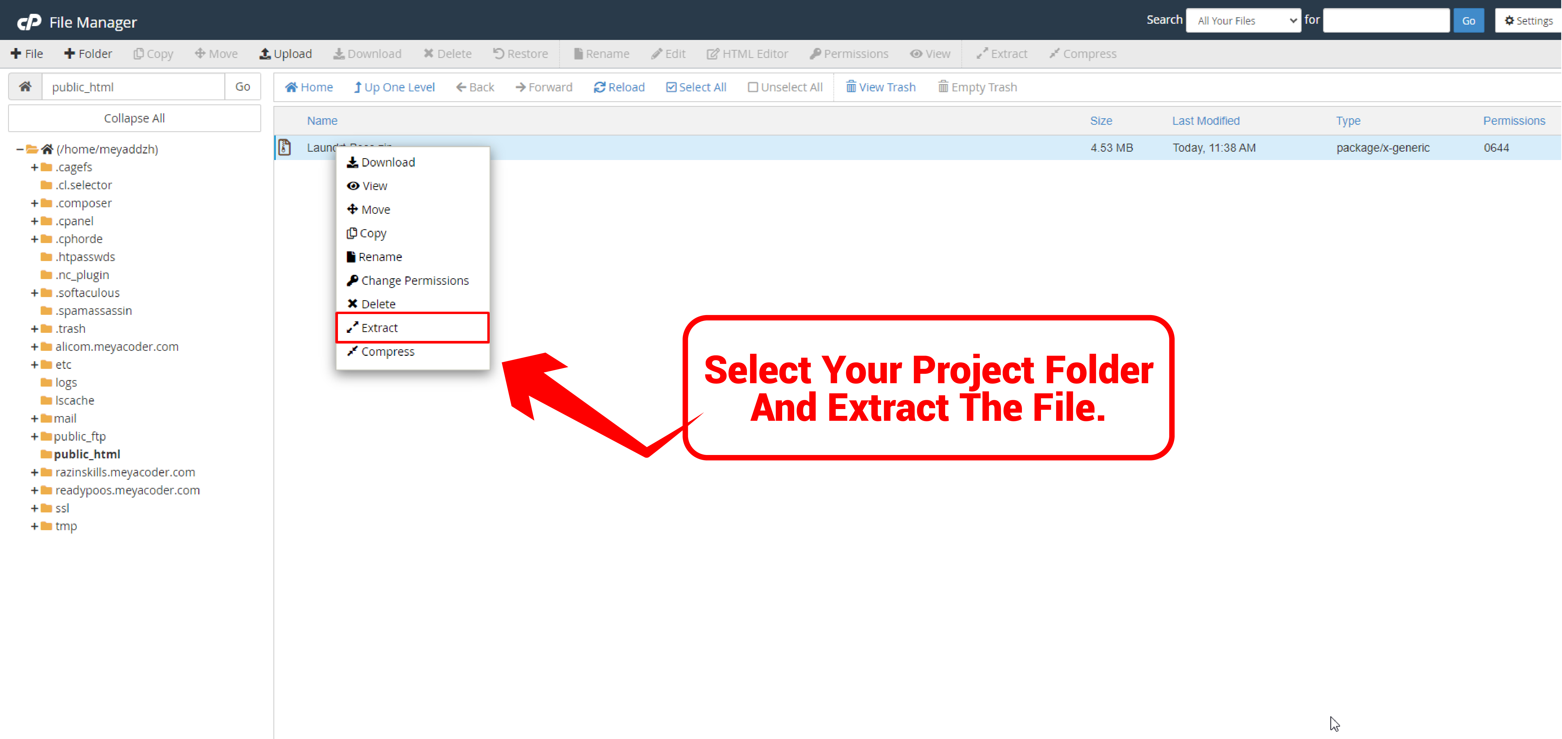Reload the file listing
The height and width of the screenshot is (739, 1562).
pyautogui.click(x=619, y=87)
